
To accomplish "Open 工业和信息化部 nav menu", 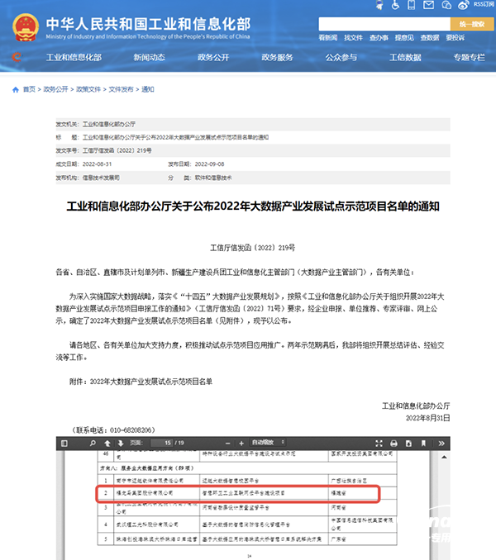I will (74, 57).
